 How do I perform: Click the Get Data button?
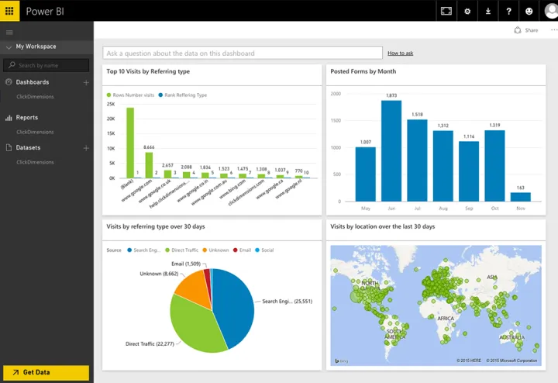click(x=46, y=372)
